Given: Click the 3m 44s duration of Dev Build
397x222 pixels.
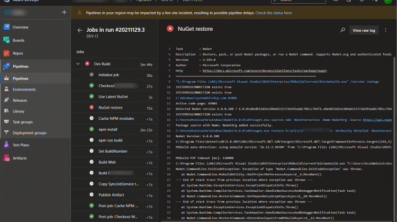Looking at the screenshot, I should [x=146, y=65].
